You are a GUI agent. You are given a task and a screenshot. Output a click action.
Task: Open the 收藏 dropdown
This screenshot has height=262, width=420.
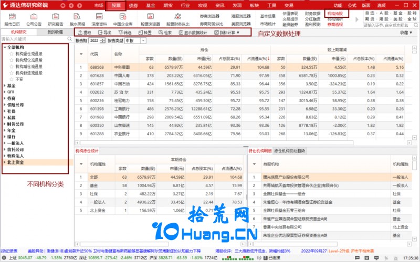click(406, 32)
